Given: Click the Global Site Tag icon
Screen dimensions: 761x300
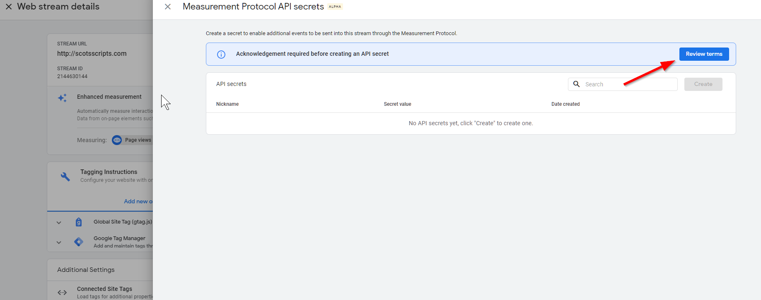Looking at the screenshot, I should (79, 222).
